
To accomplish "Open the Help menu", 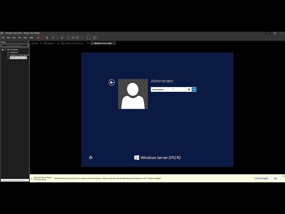I will 31,37.
